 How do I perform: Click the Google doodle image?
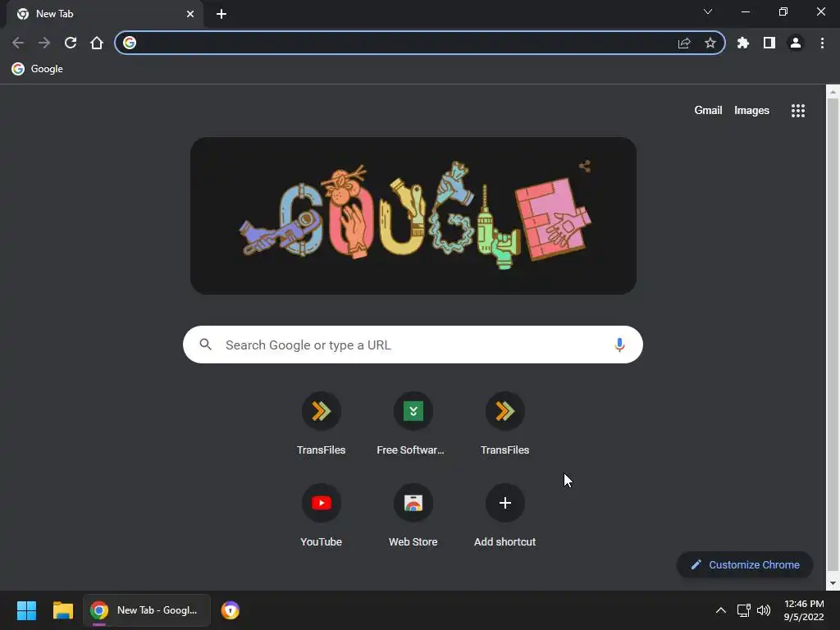point(413,216)
